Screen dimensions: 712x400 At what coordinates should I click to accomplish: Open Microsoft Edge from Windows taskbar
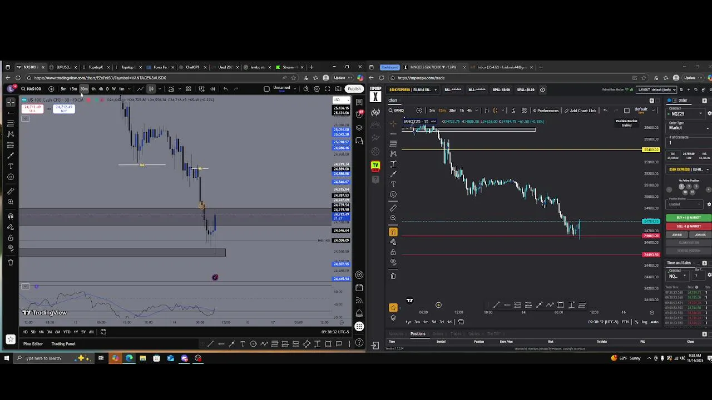pyautogui.click(x=129, y=358)
